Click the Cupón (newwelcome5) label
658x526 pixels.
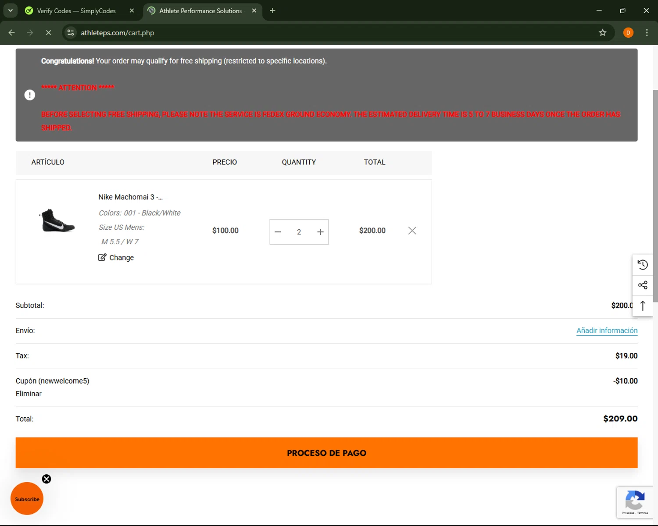[x=52, y=381]
